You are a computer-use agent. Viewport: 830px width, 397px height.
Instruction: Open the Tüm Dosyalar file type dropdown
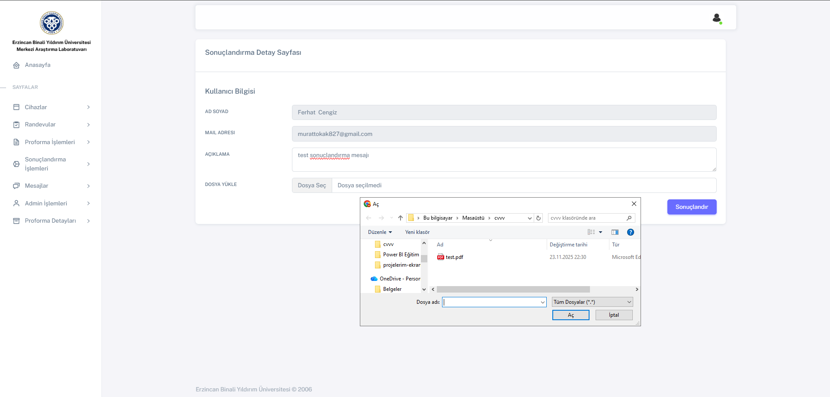click(592, 302)
